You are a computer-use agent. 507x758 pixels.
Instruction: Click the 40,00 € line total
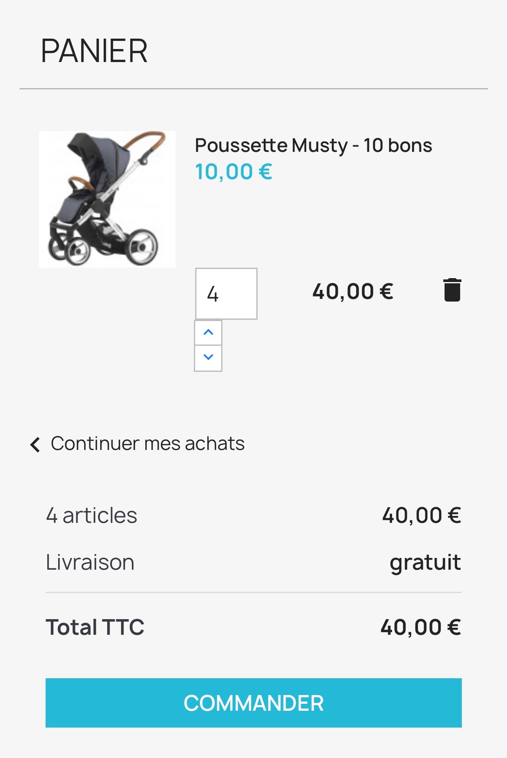(353, 291)
